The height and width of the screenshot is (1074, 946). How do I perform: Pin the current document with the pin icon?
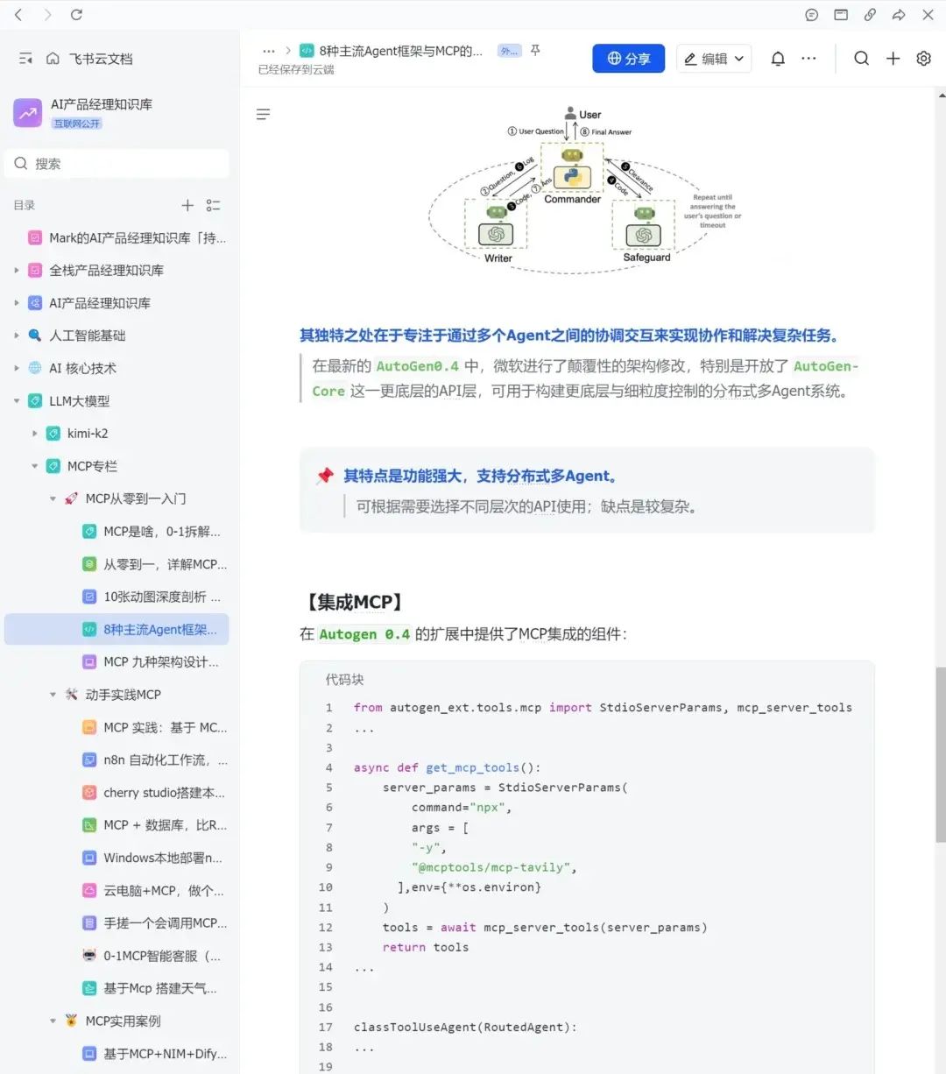535,51
